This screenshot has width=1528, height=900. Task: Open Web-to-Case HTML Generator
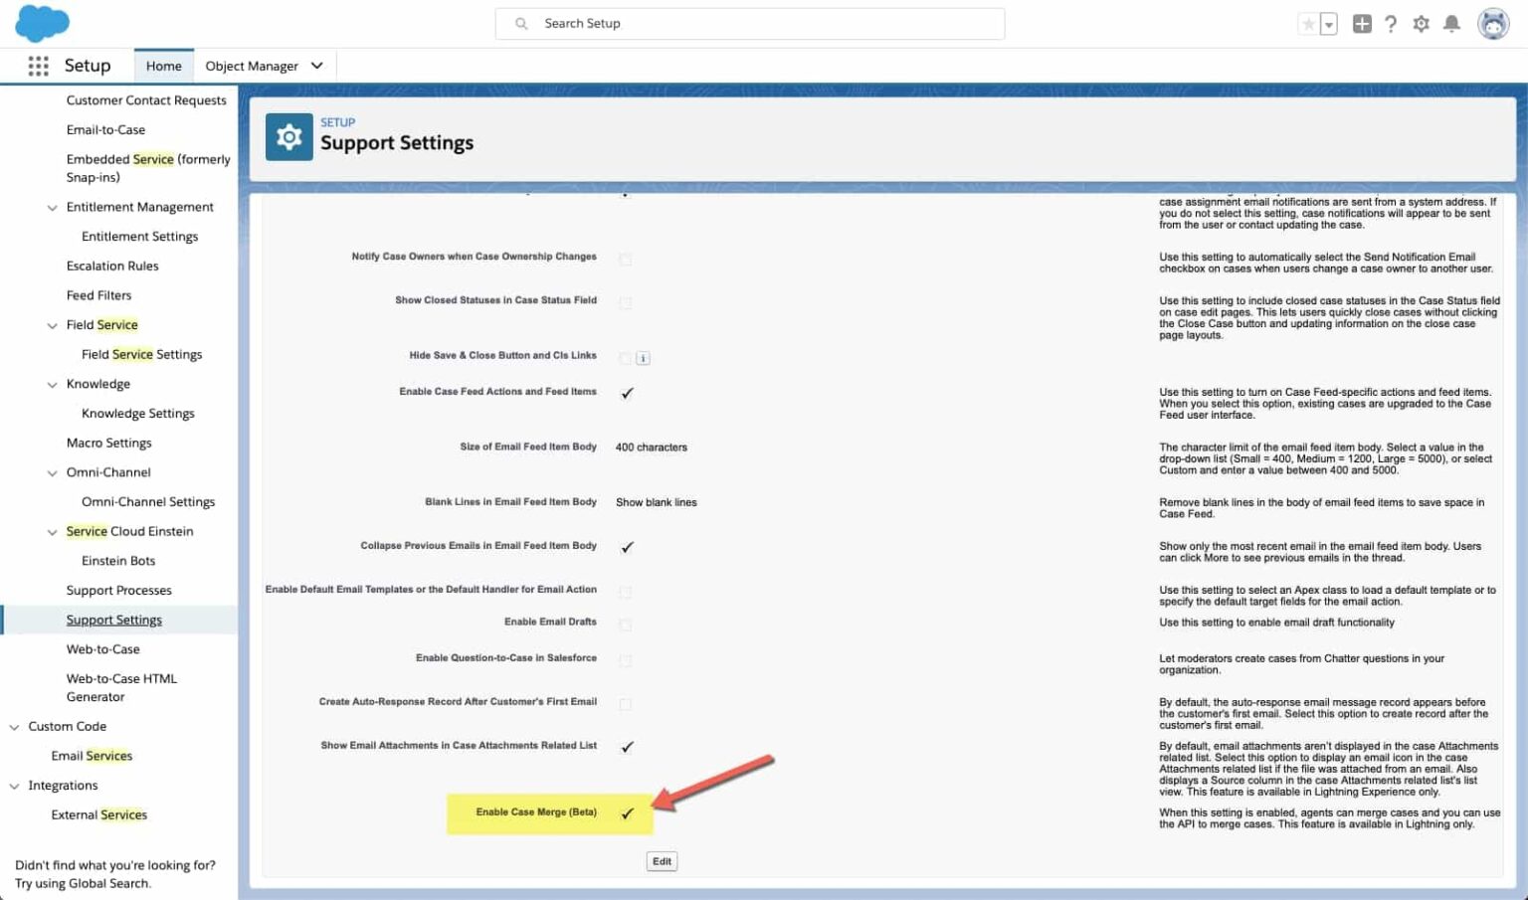pos(120,686)
